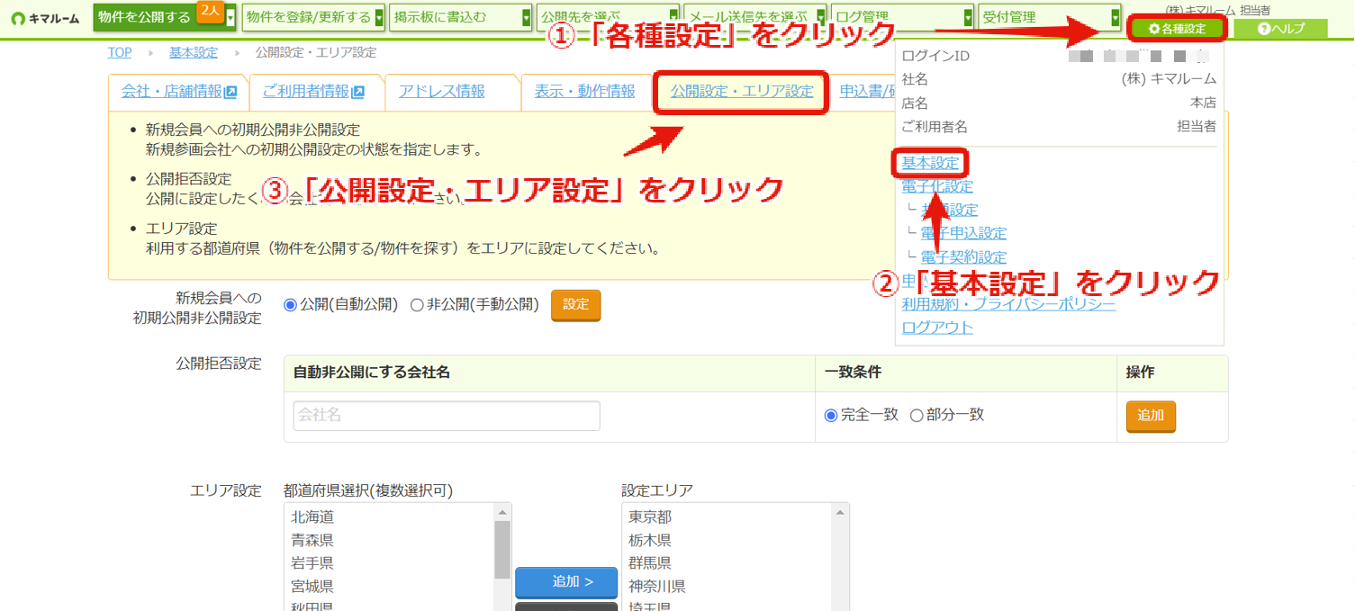
Task: Expand the 受付管理 dropdown arrow
Action: click(1116, 17)
